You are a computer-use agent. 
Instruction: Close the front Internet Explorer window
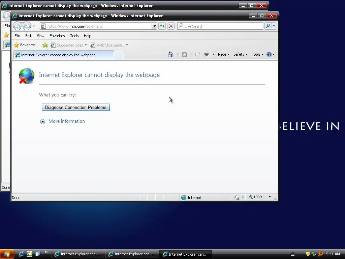point(272,16)
